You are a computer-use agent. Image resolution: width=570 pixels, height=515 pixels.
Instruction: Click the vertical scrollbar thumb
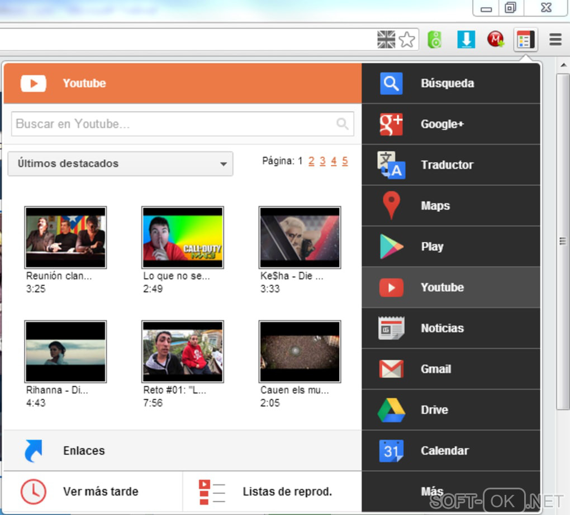(563, 242)
